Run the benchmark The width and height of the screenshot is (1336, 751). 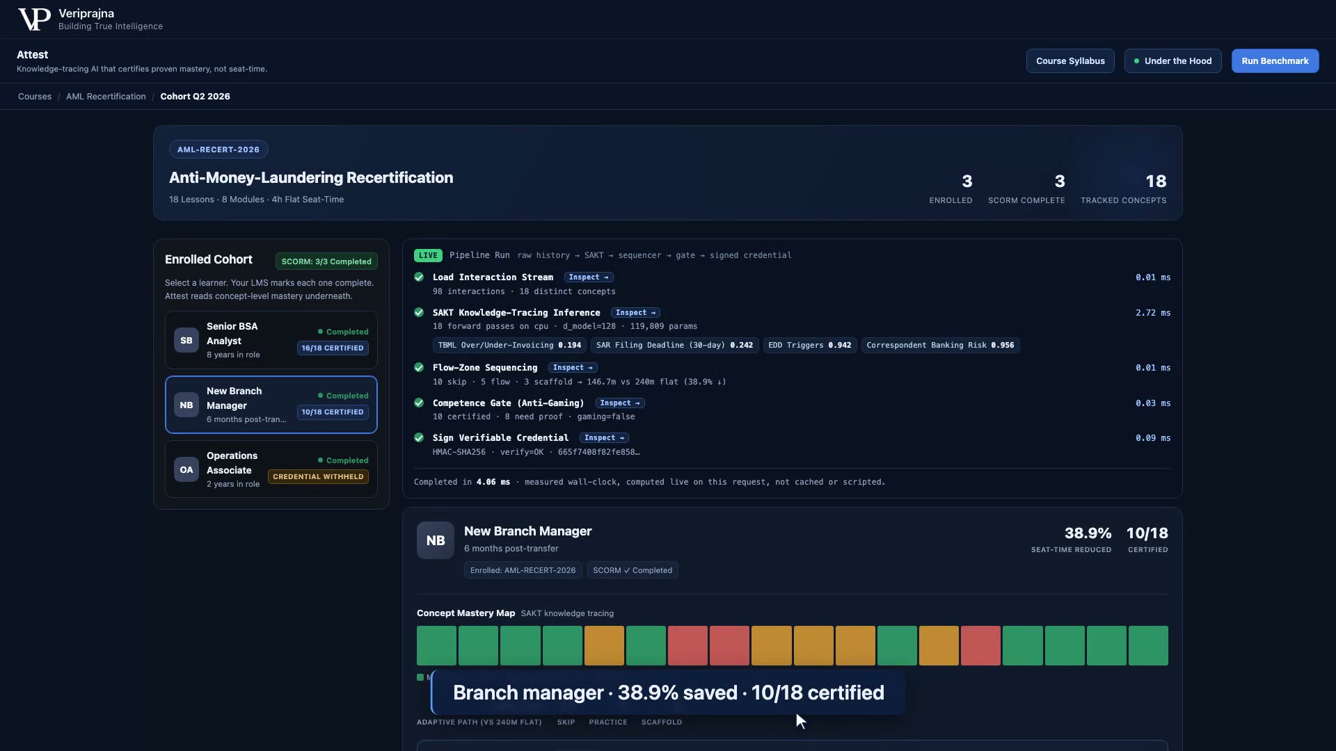point(1275,61)
